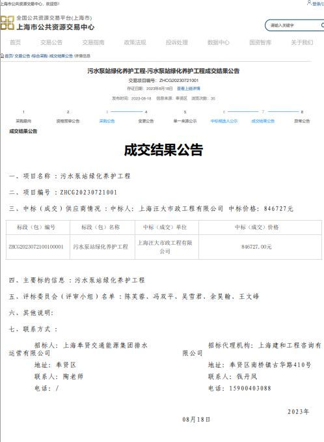Click the phone number 15900403088
Image resolution: width=324 pixels, height=442 pixels.
click(250, 389)
